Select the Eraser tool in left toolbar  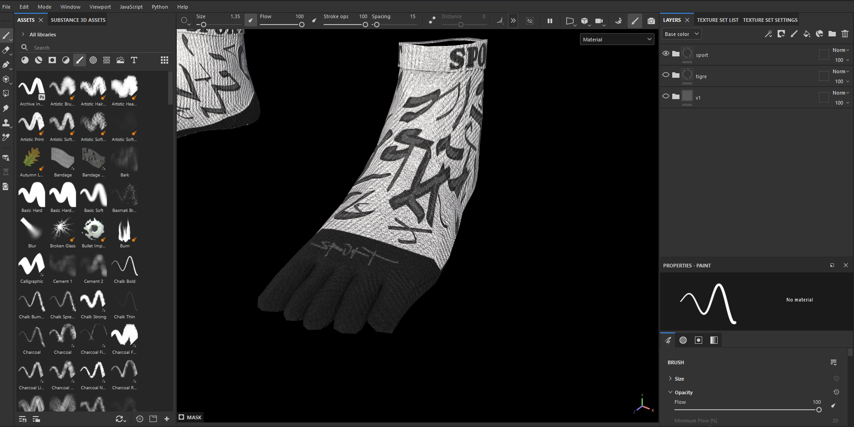[6, 50]
